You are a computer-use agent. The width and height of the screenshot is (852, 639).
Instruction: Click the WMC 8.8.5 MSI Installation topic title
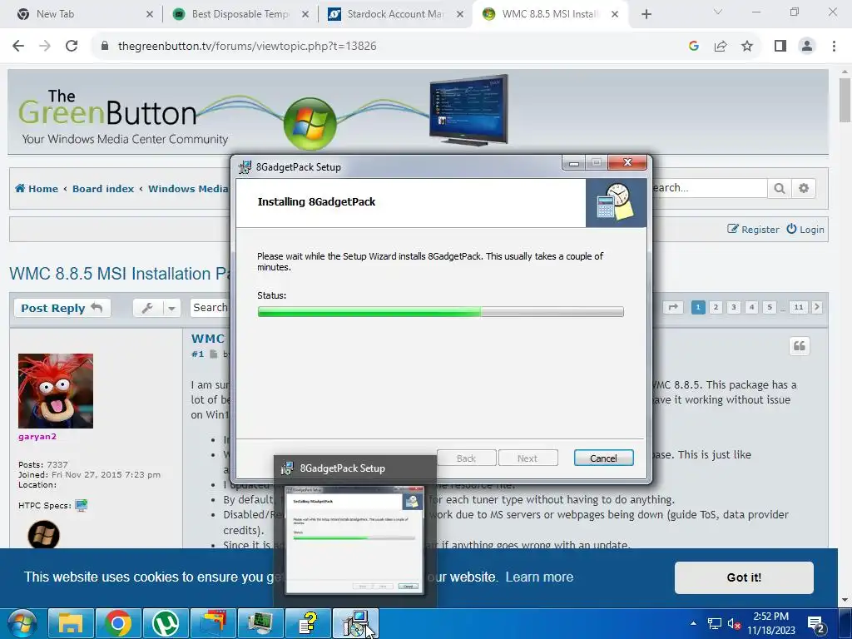119,273
